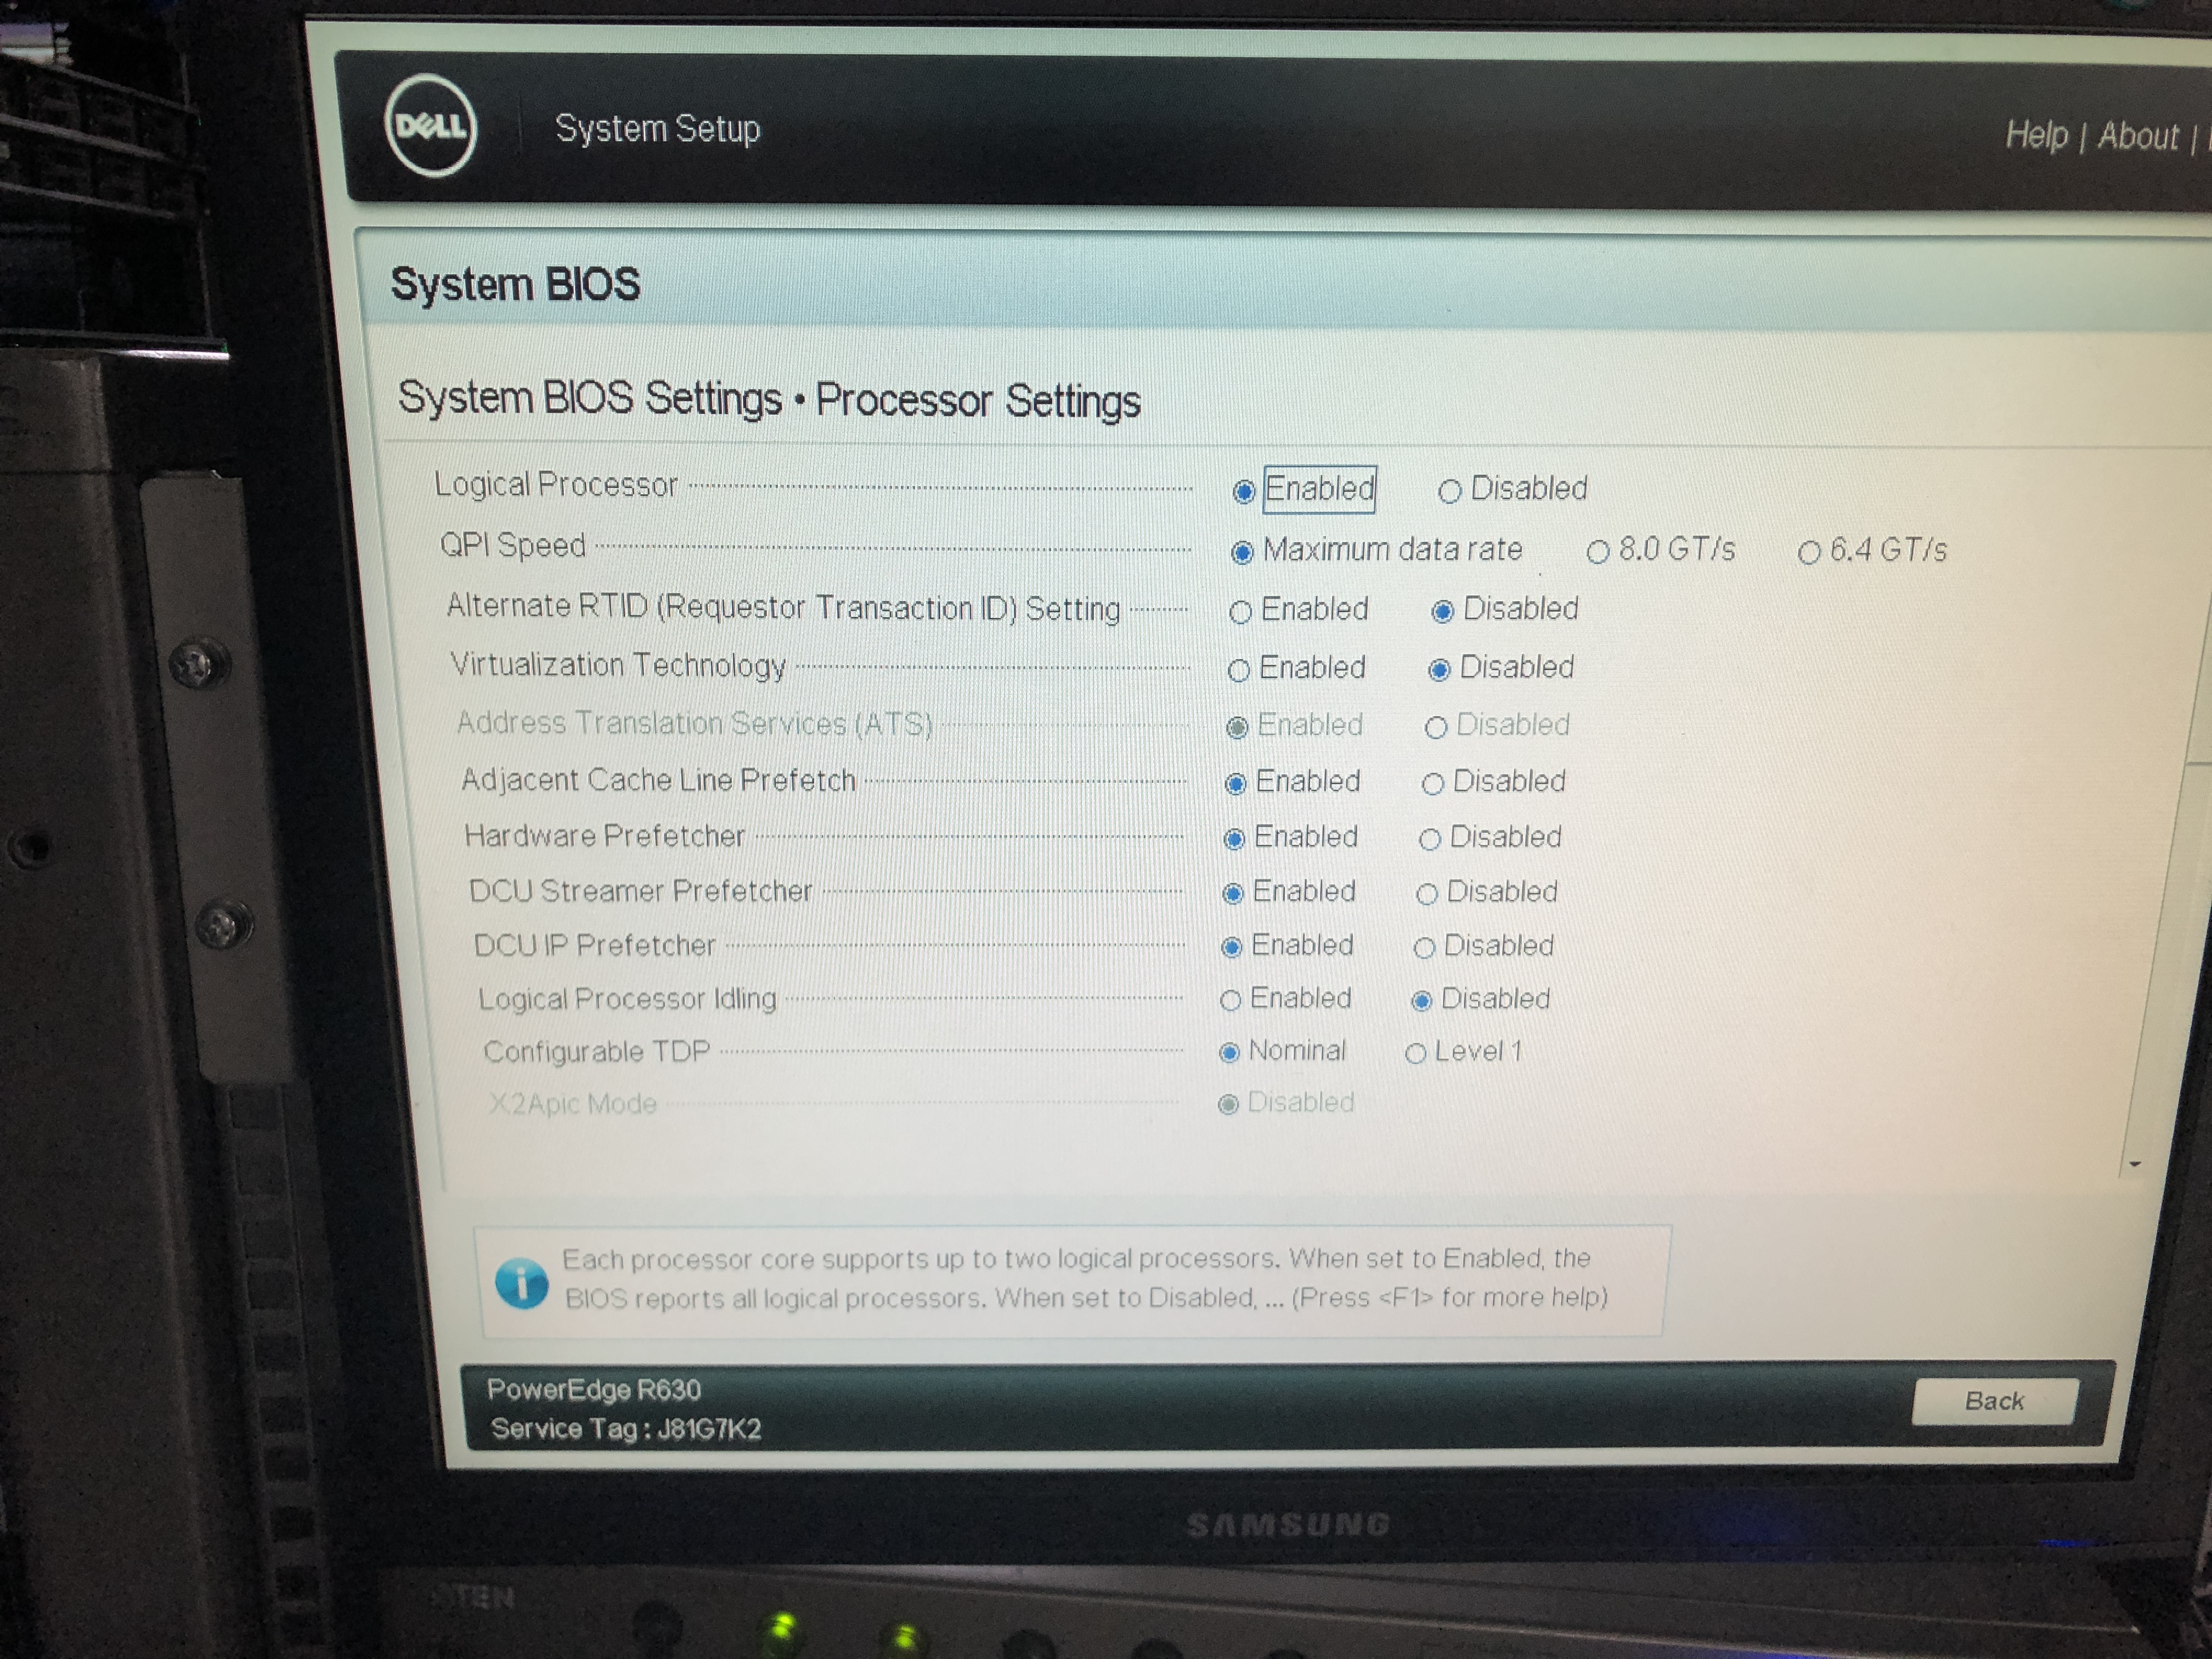Select Disabled for Address Translation Services
The image size is (2212, 1659).
point(1435,727)
